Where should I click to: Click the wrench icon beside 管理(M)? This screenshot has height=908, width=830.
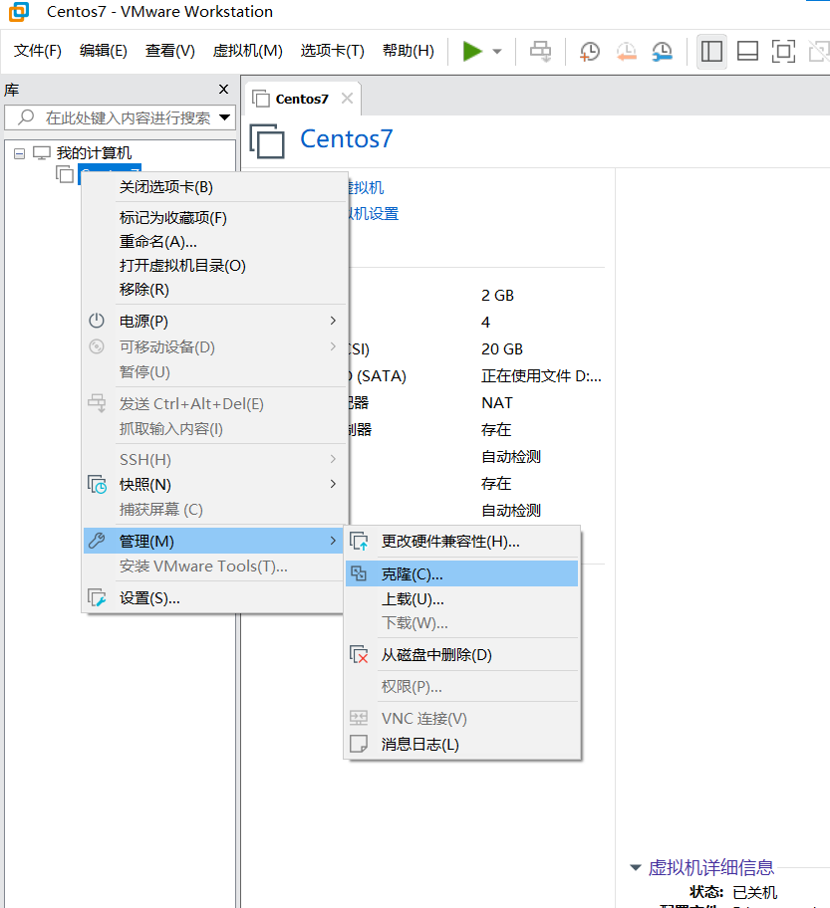[97, 541]
